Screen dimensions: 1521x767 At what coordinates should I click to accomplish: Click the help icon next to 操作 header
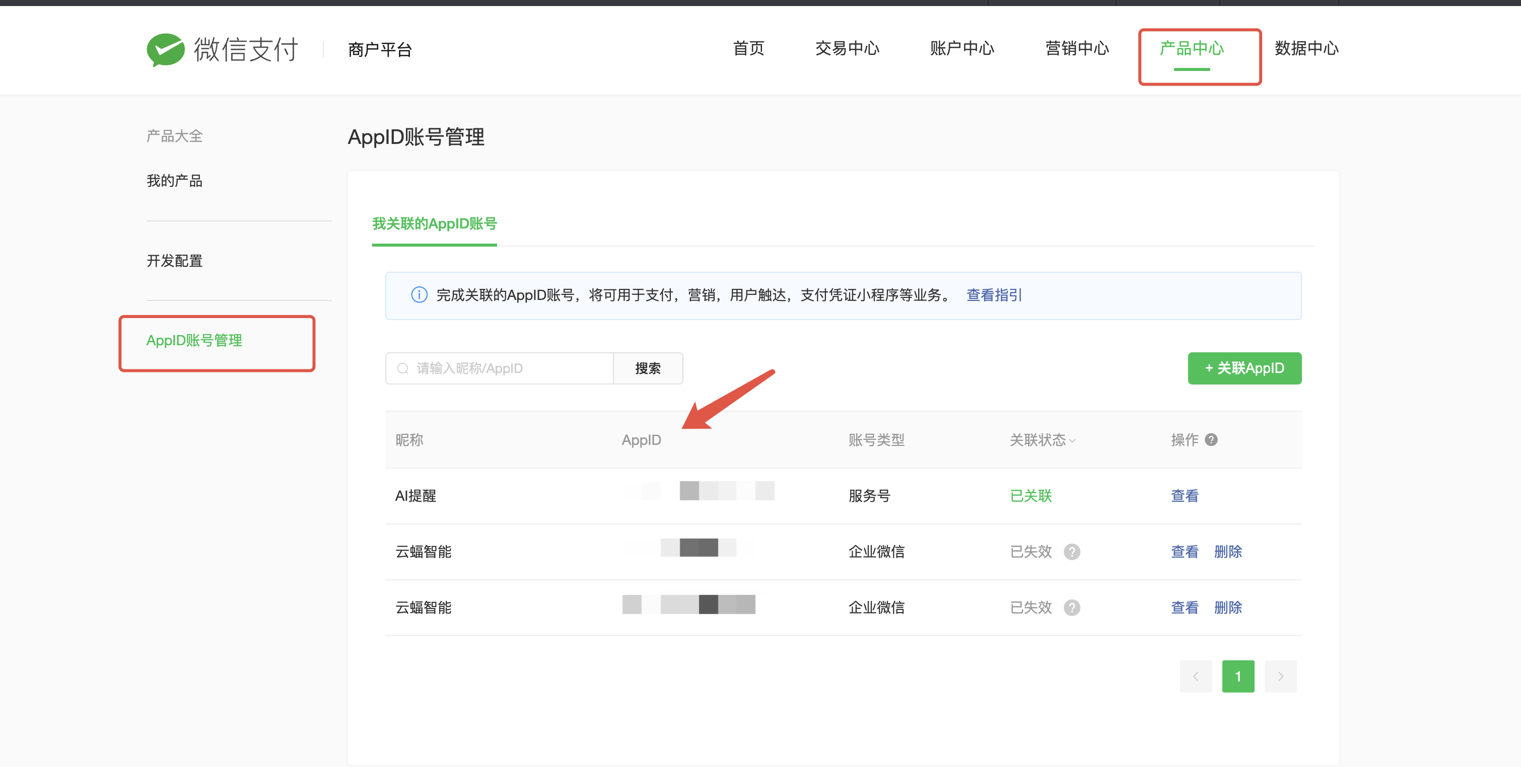tap(1211, 439)
